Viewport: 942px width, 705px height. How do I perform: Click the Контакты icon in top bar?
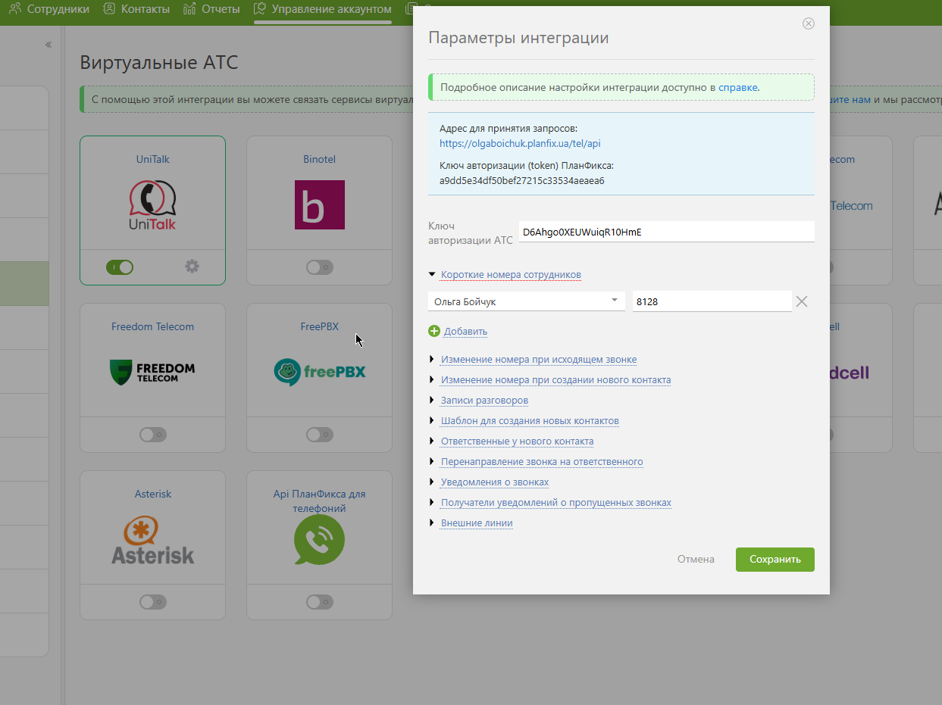(x=109, y=9)
